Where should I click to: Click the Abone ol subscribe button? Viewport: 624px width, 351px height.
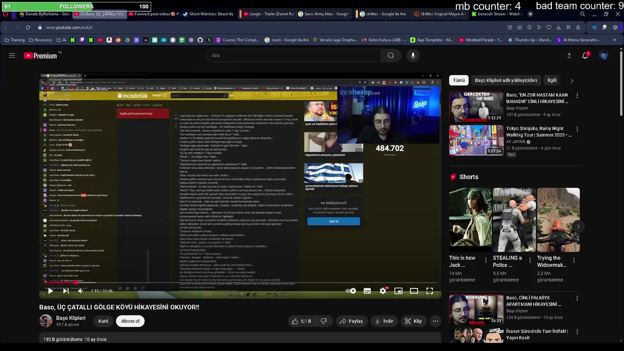(x=130, y=321)
